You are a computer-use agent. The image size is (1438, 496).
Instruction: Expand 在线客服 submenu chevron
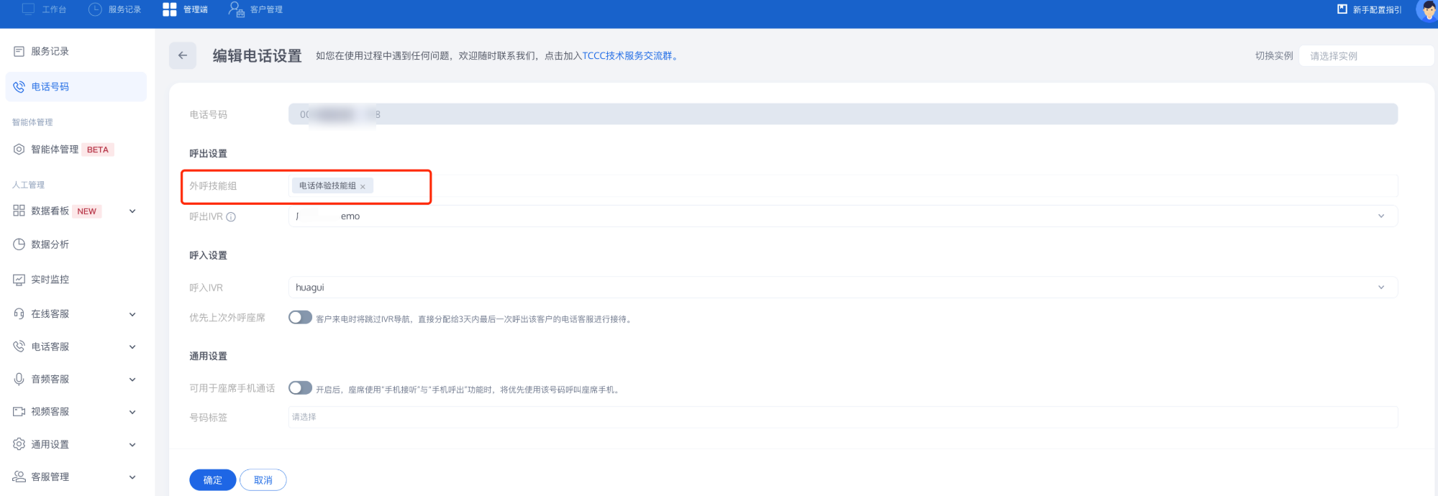click(x=132, y=314)
